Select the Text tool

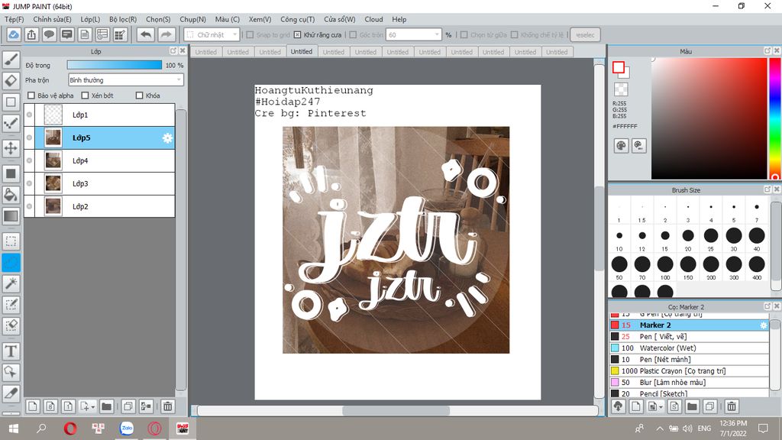(11, 351)
